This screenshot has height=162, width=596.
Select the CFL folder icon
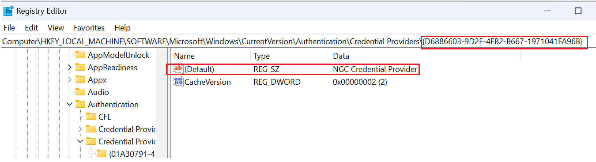click(91, 117)
